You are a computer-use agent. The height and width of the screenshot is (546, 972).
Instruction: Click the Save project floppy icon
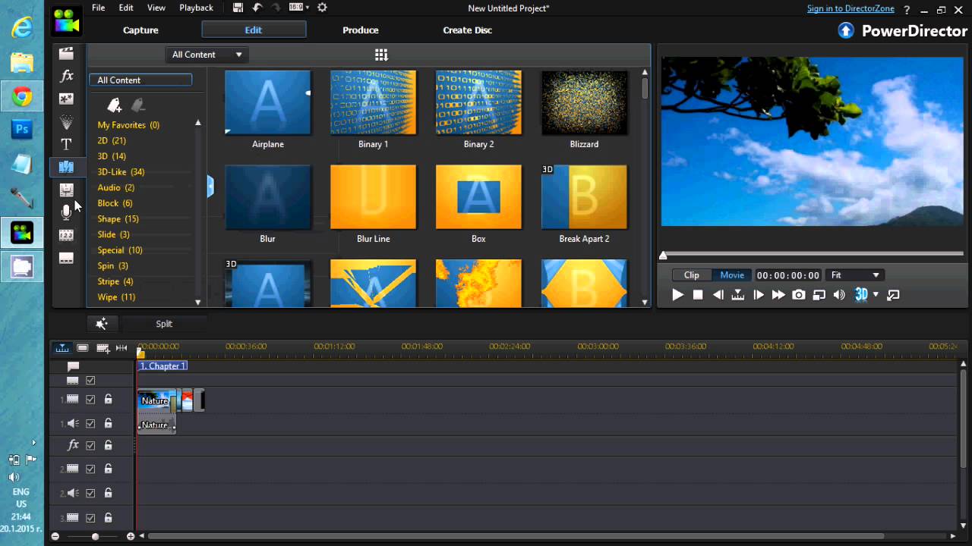pos(238,8)
